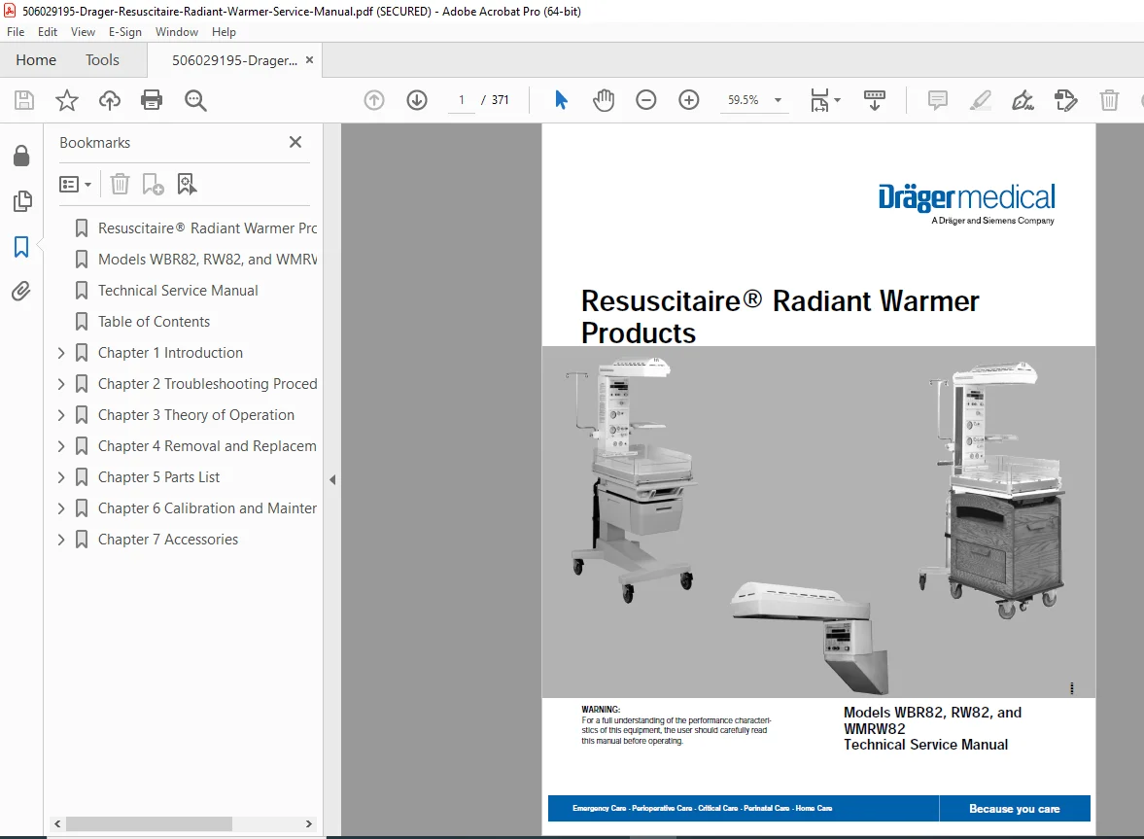This screenshot has width=1144, height=839.
Task: Add a new bookmark icon
Action: 154,184
